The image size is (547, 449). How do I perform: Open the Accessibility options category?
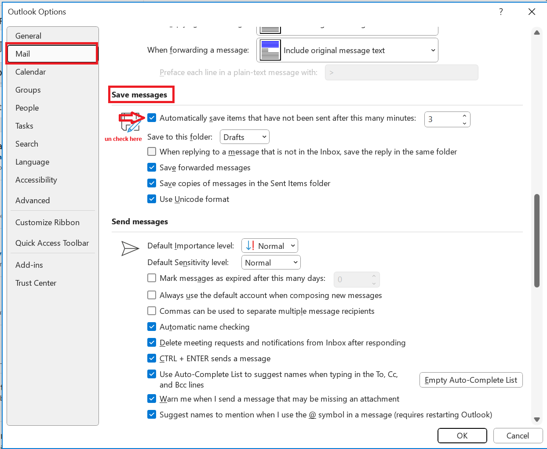point(53,180)
